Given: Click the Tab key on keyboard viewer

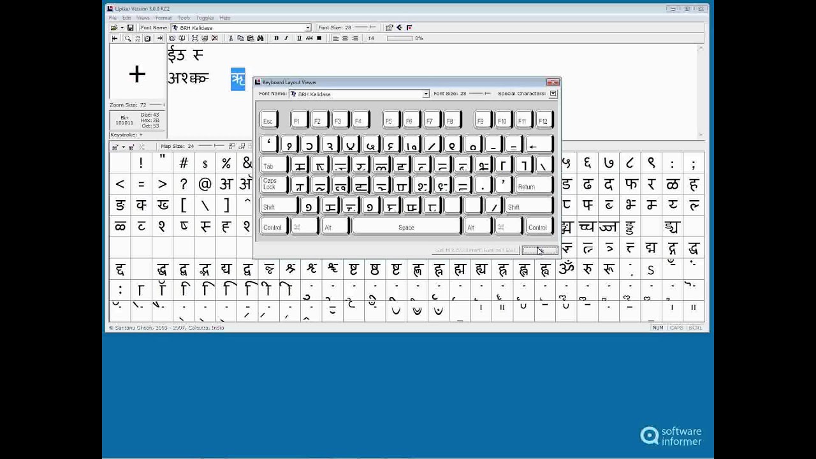Looking at the screenshot, I should point(274,166).
